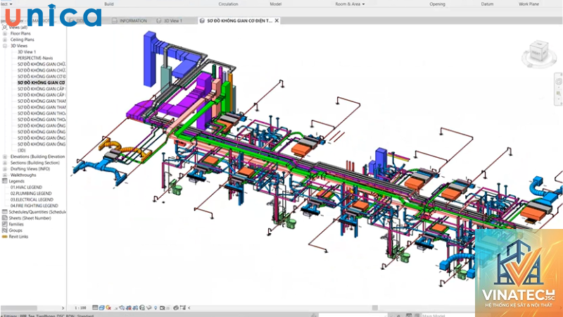
Task: Expand the Walkthroughs node
Action: [5, 175]
